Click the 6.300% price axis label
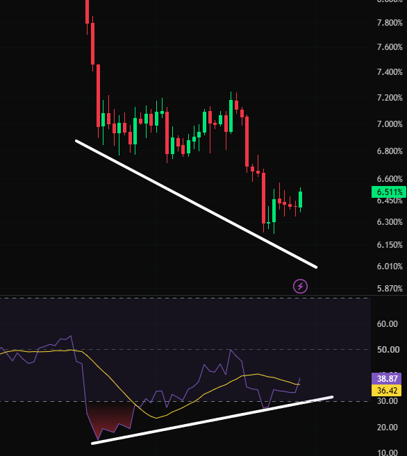 click(x=390, y=222)
